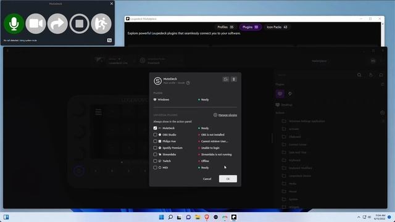The width and height of the screenshot is (395, 222).
Task: Open the Manage plugins link
Action: pyautogui.click(x=228, y=115)
